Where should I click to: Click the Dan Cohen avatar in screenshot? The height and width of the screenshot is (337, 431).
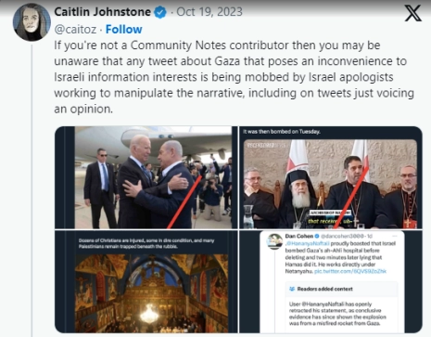274,241
